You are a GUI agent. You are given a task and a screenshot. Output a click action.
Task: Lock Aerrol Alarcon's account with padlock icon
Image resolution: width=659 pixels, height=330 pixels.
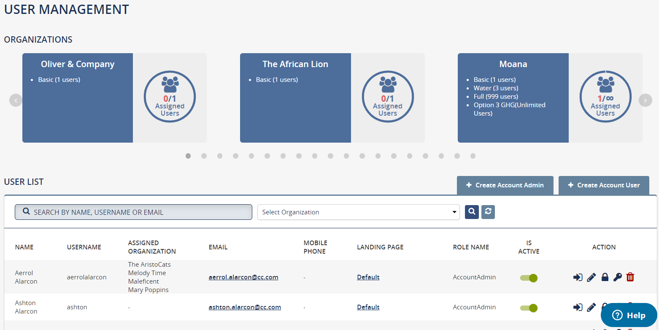pyautogui.click(x=605, y=277)
